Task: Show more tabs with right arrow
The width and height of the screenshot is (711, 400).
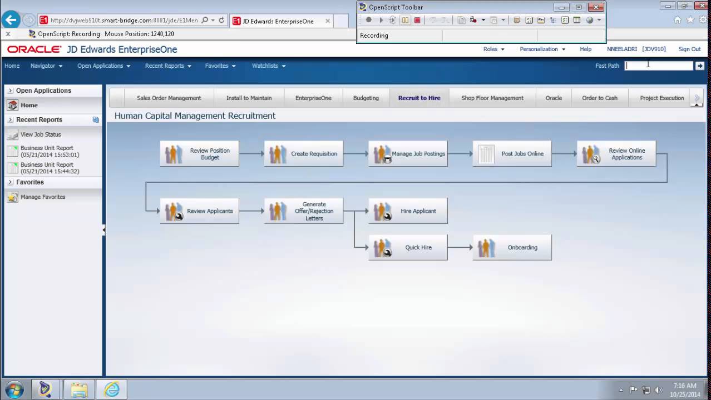Action: point(697,98)
